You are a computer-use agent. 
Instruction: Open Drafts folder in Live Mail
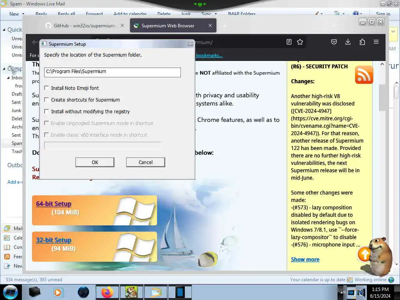point(17,94)
